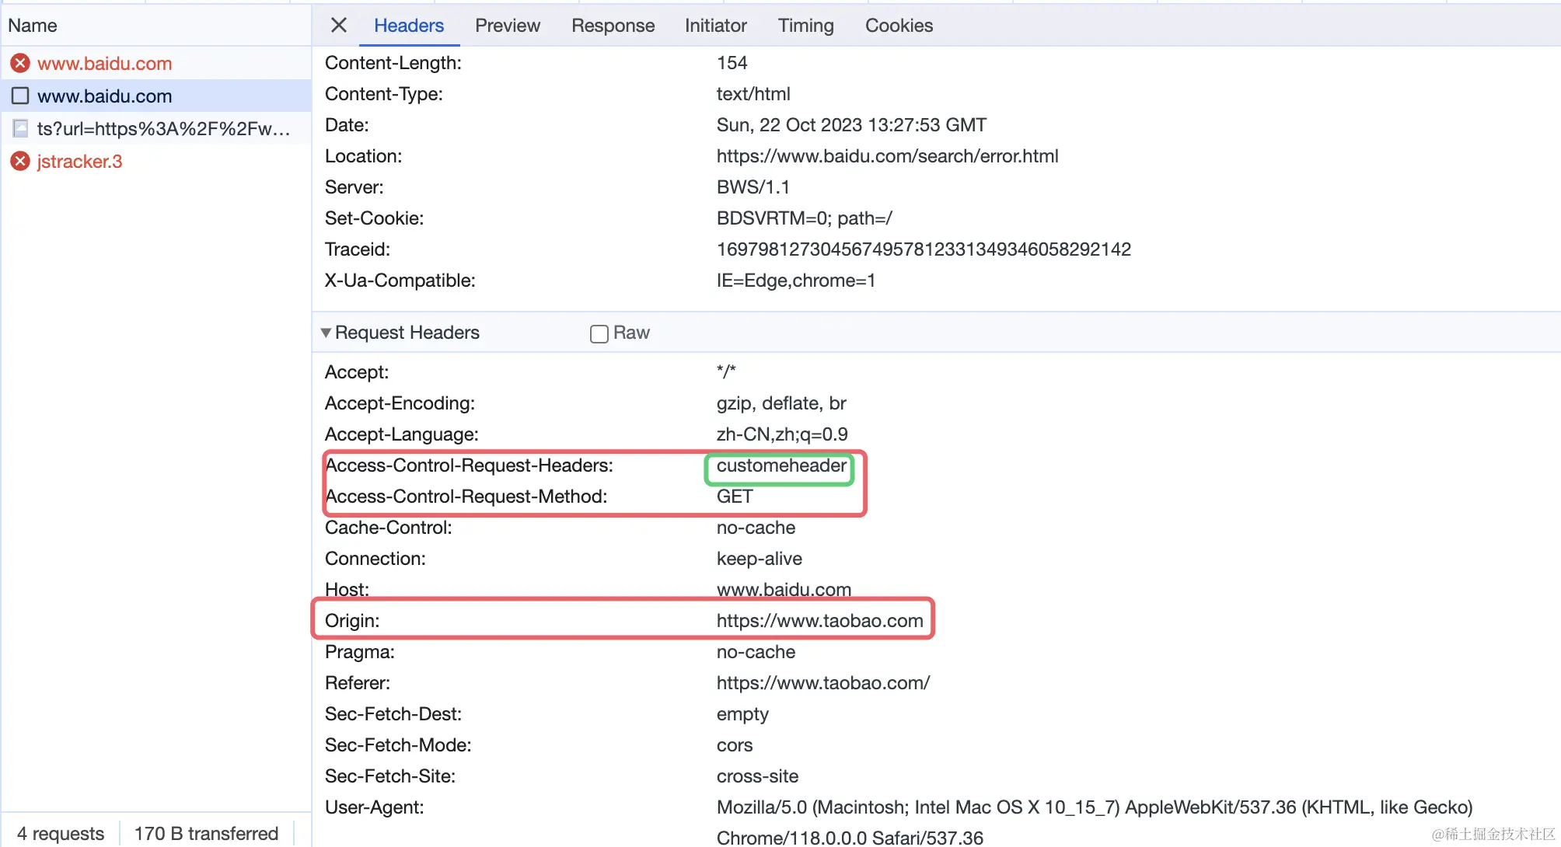Screen dimensions: 1561x847
Task: Click the square icon of the selected www.baidu.com row
Action: pyautogui.click(x=20, y=96)
